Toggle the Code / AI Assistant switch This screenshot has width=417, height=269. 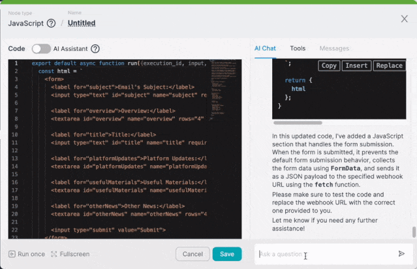tap(41, 48)
